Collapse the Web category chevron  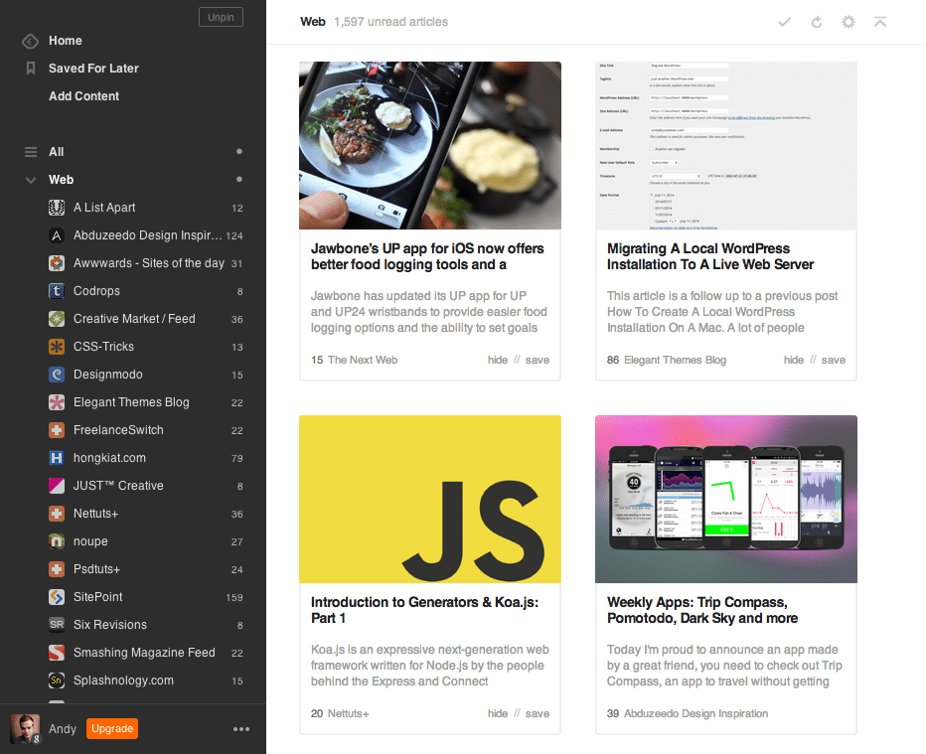[x=29, y=179]
